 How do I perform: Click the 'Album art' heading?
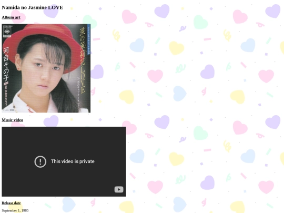[11, 17]
